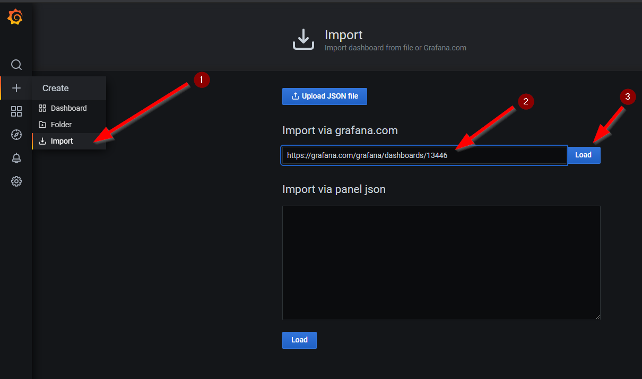Click the Folder icon in the Create menu
This screenshot has height=379, width=642.
pyautogui.click(x=42, y=124)
